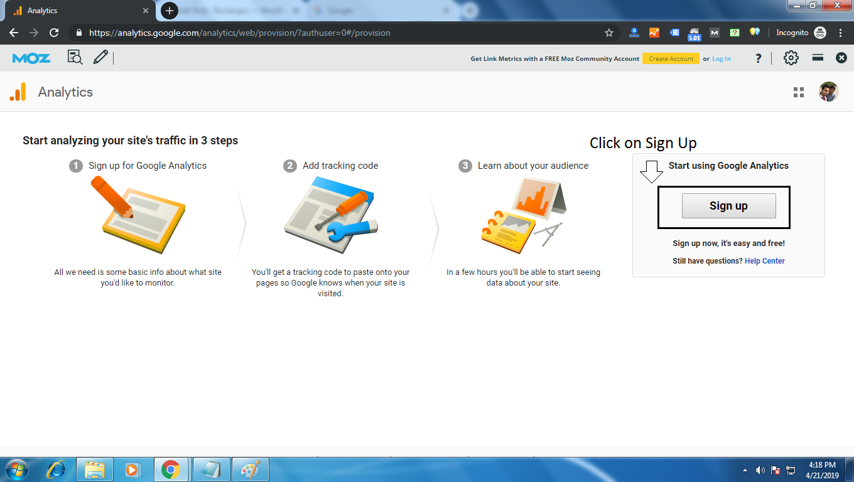The width and height of the screenshot is (854, 482).
Task: Click the address bar URL
Action: tap(239, 33)
